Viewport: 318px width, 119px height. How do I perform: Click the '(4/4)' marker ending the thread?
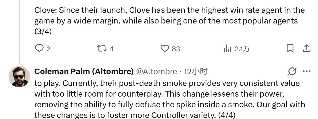226,115
